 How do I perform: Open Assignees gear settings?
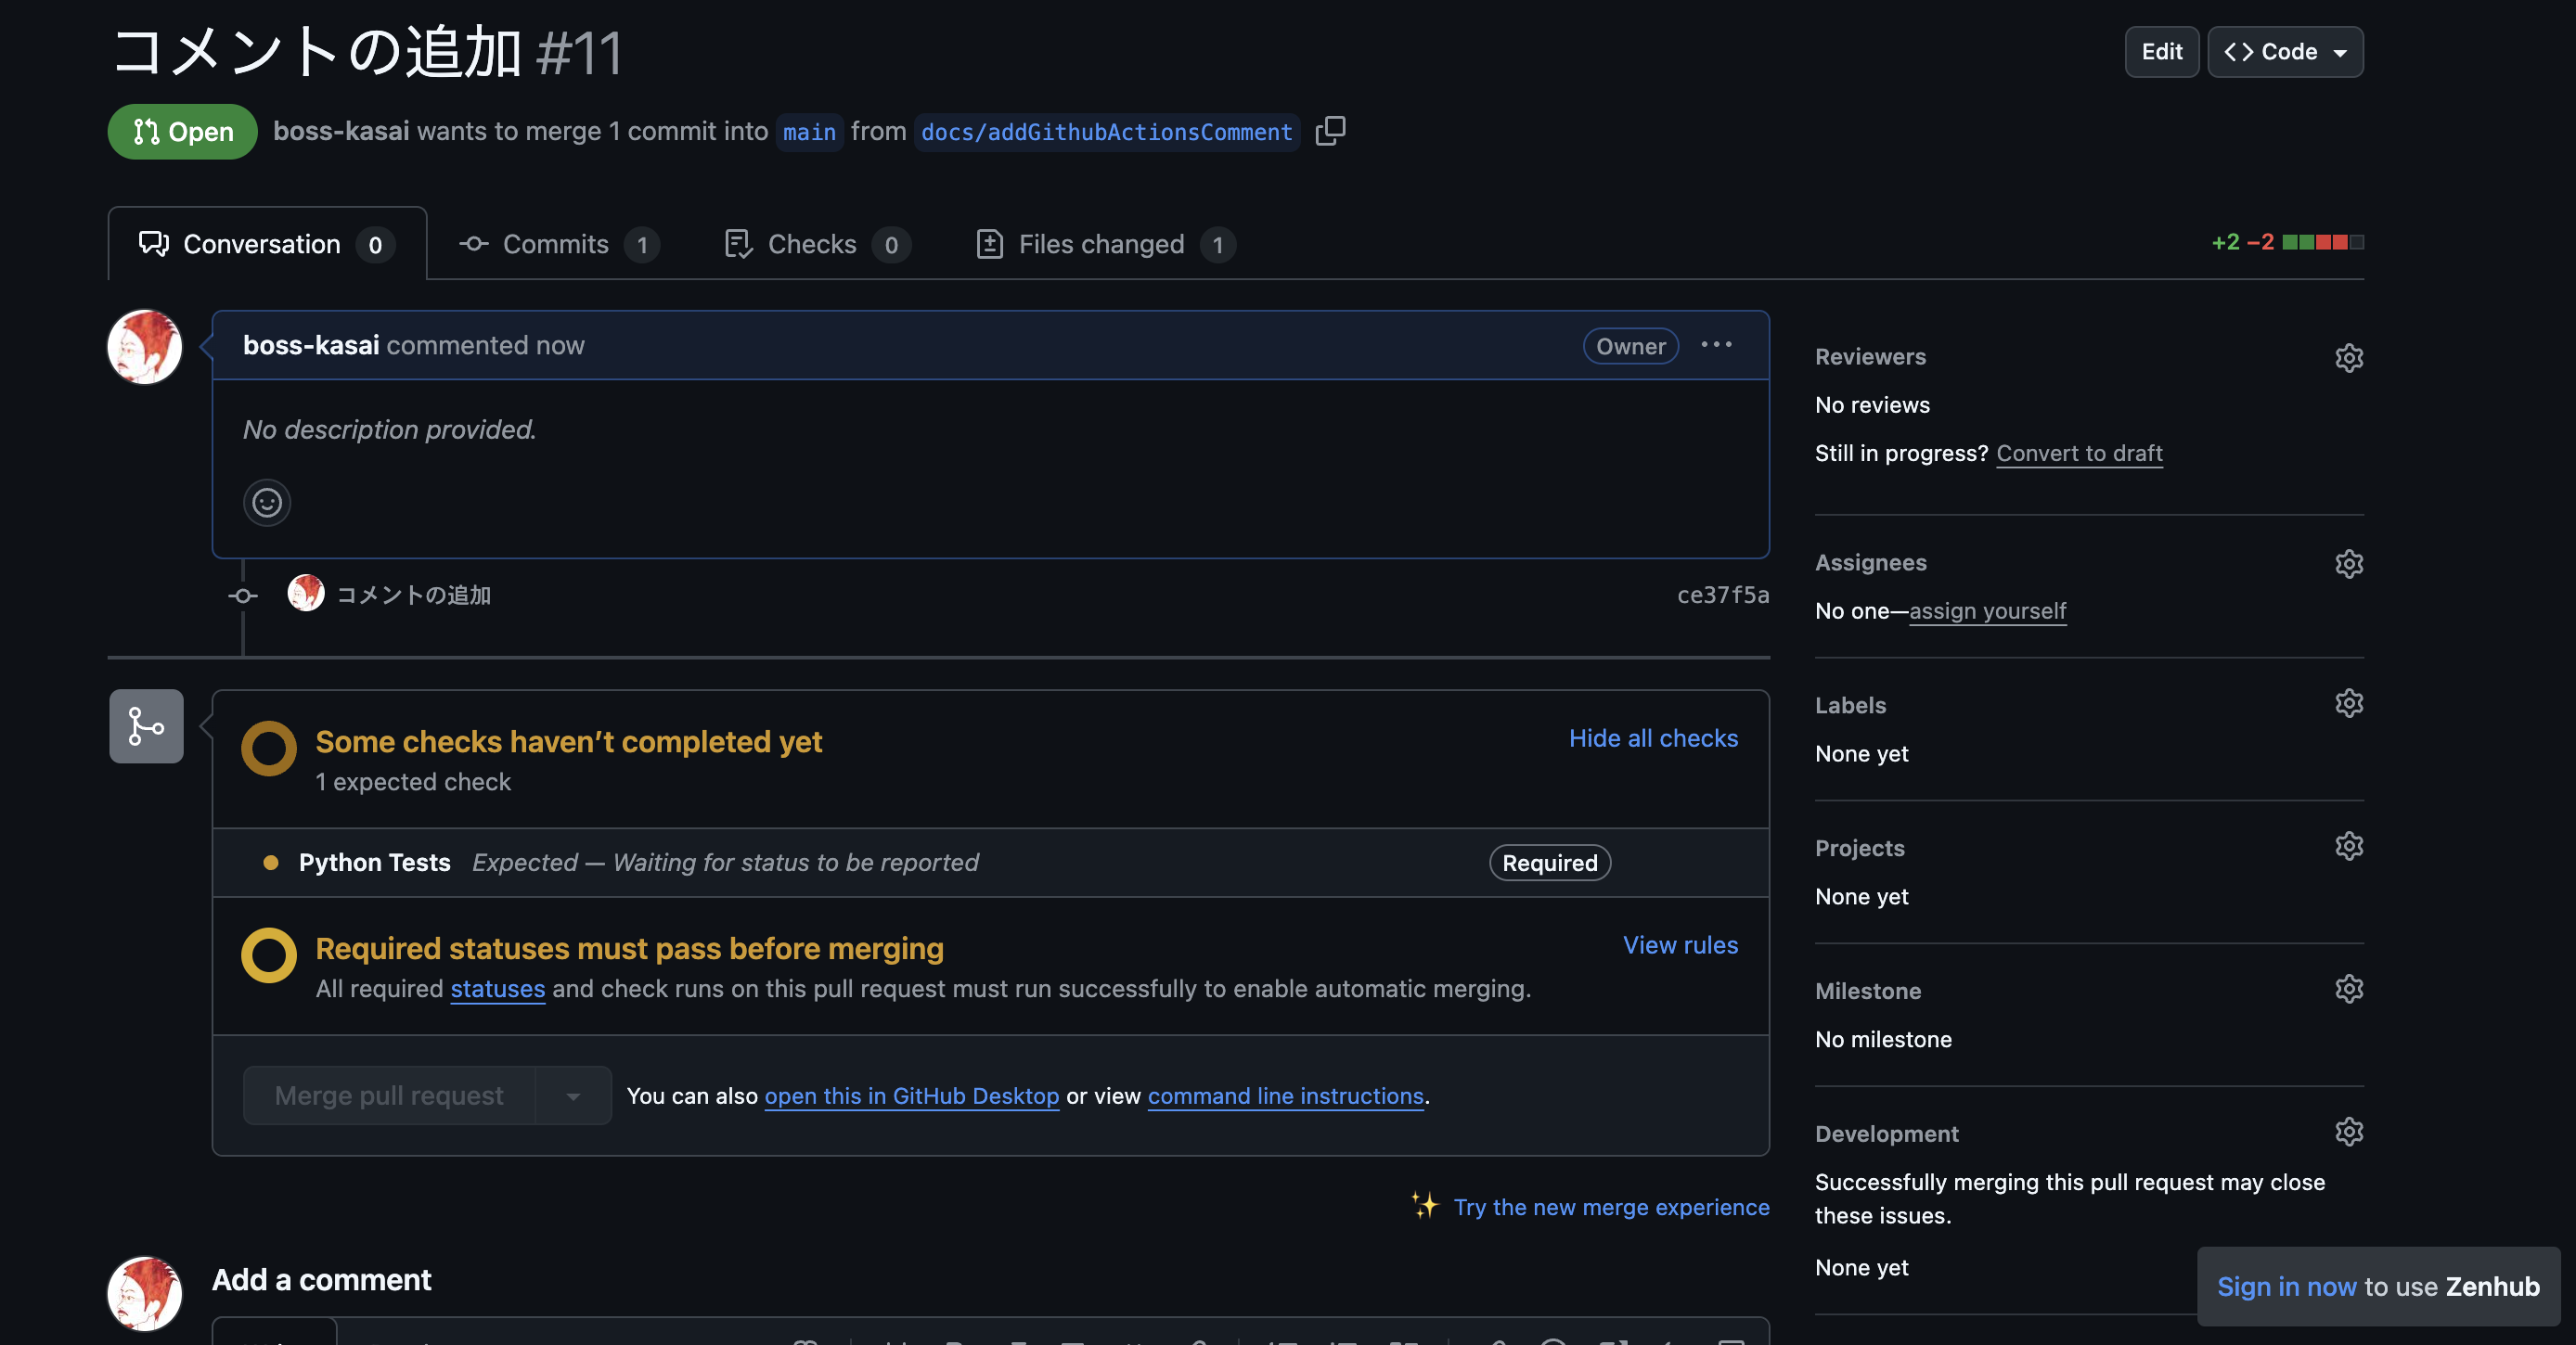pyautogui.click(x=2348, y=563)
